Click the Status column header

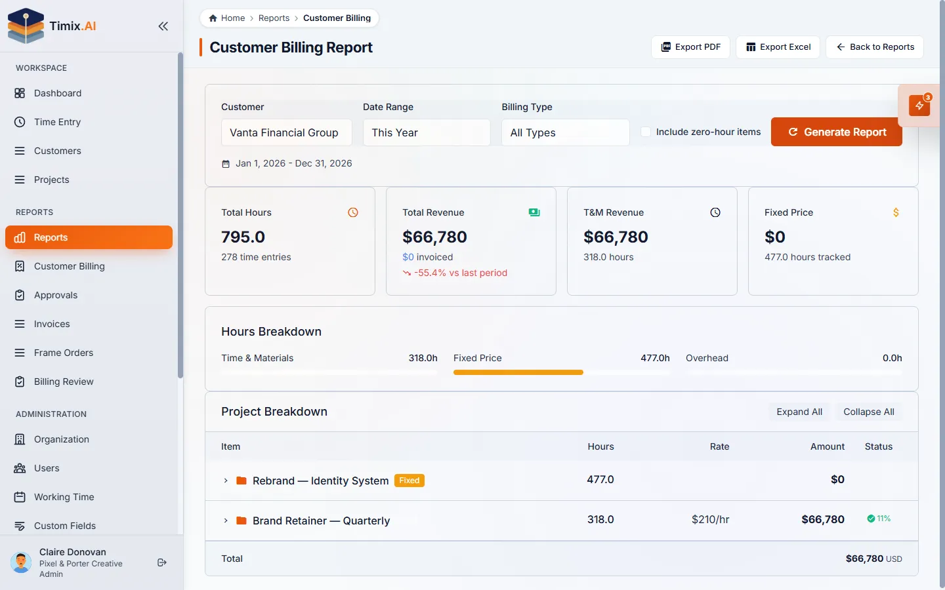[879, 446]
